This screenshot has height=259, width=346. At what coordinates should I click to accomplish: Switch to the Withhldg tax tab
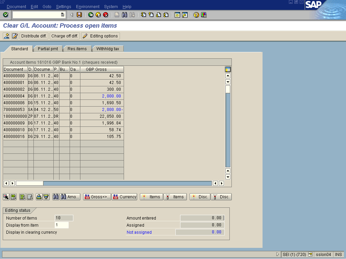(x=107, y=49)
